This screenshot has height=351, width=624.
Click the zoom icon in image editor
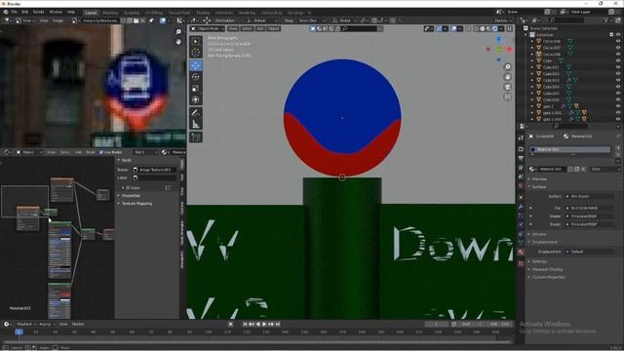pyautogui.click(x=178, y=32)
